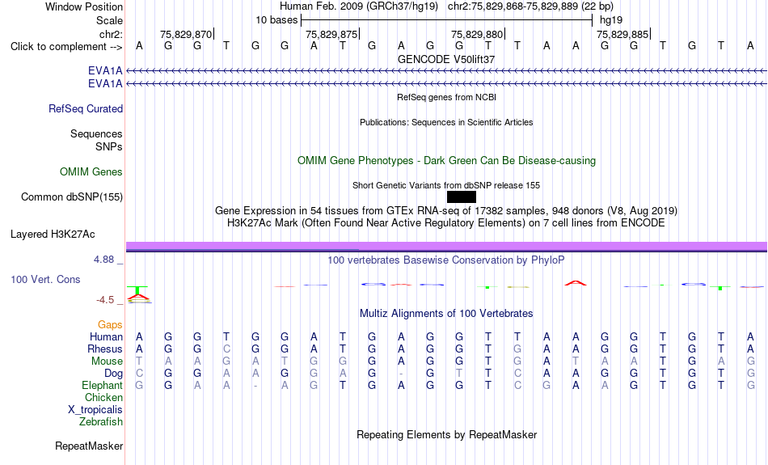768x465 pixels.
Task: Click the 'H3K27Ac Mark' ENCODE track title
Action: [x=446, y=223]
